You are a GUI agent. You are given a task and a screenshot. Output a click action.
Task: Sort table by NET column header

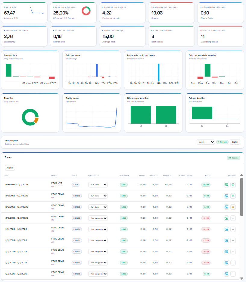click(208, 176)
